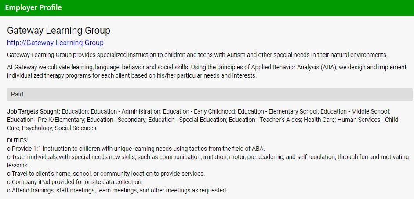Click the "Teach individuals with special needs" duty
Image resolution: width=414 pixels, height=199 pixels.
tap(207, 157)
